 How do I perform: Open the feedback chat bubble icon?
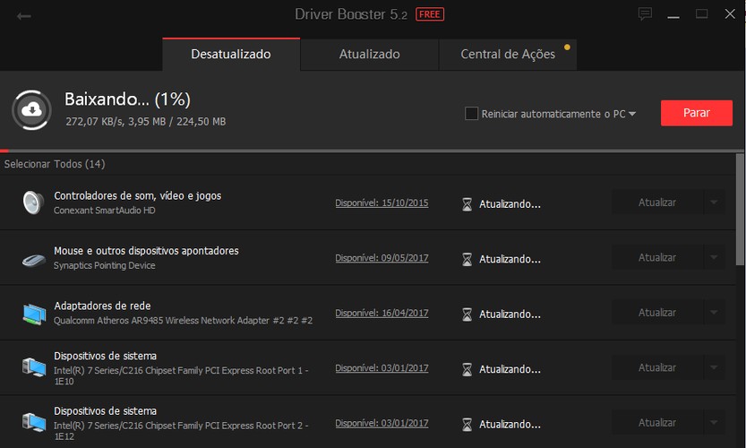[645, 13]
